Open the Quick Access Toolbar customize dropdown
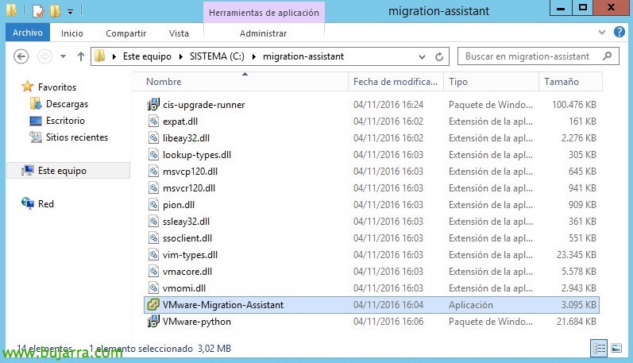633x363 pixels. point(70,11)
